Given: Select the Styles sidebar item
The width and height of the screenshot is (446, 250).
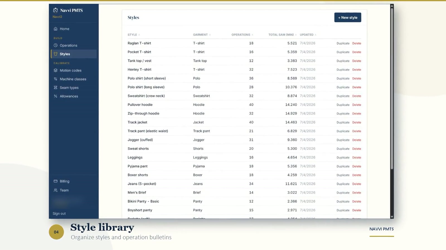Looking at the screenshot, I should point(74,54).
